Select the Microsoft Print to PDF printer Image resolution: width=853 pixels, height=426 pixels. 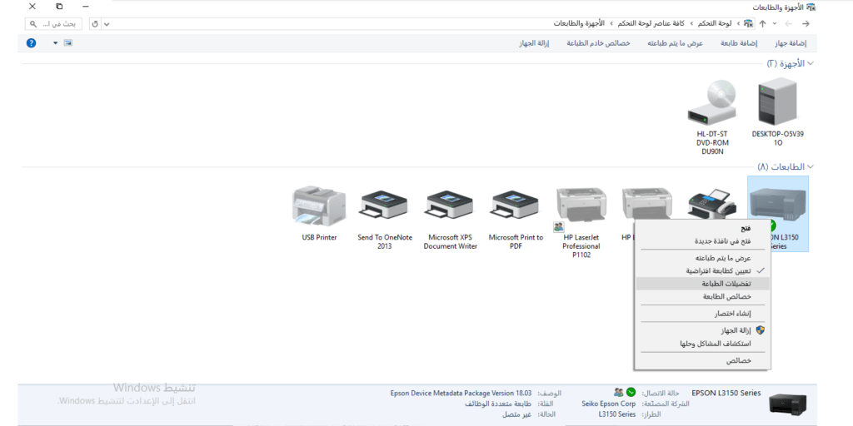click(x=516, y=209)
